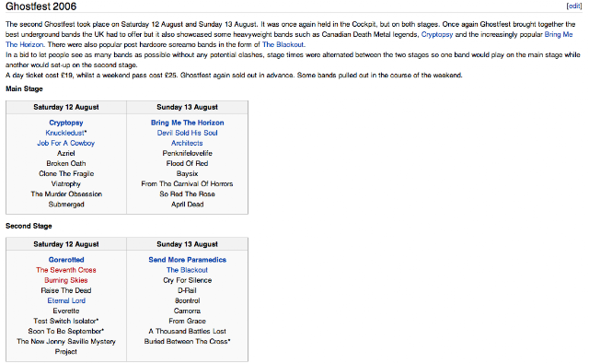
Task: Click Second Stage Saturday 12 August header
Action: pyautogui.click(x=66, y=244)
